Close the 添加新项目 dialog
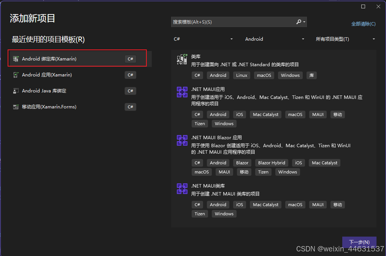This screenshot has width=386, height=256. click(378, 6)
